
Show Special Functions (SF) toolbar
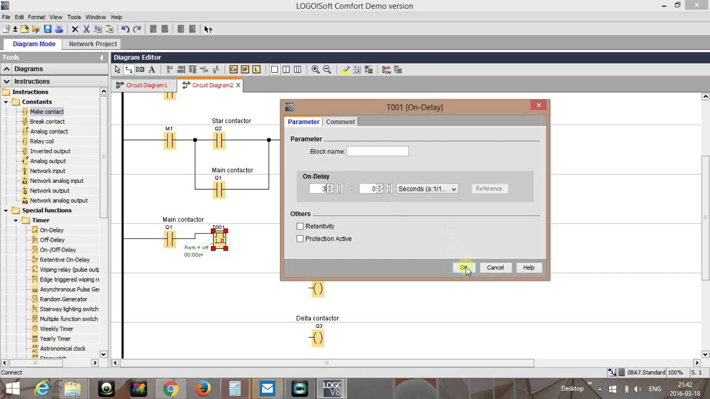click(245, 69)
